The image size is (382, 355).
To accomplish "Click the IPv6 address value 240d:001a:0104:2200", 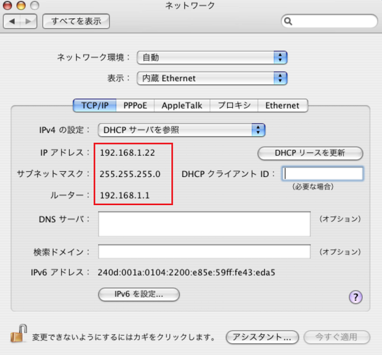I will click(186, 272).
